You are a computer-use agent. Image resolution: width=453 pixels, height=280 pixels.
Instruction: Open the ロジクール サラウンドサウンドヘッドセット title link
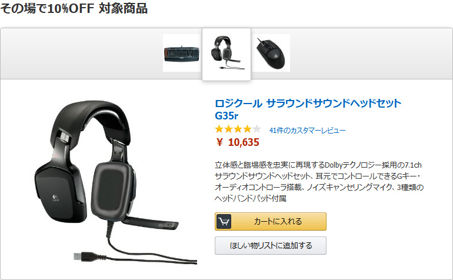pos(308,103)
